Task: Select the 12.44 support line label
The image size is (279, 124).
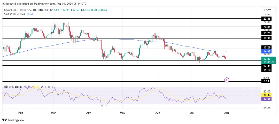Action: [x=266, y=66]
